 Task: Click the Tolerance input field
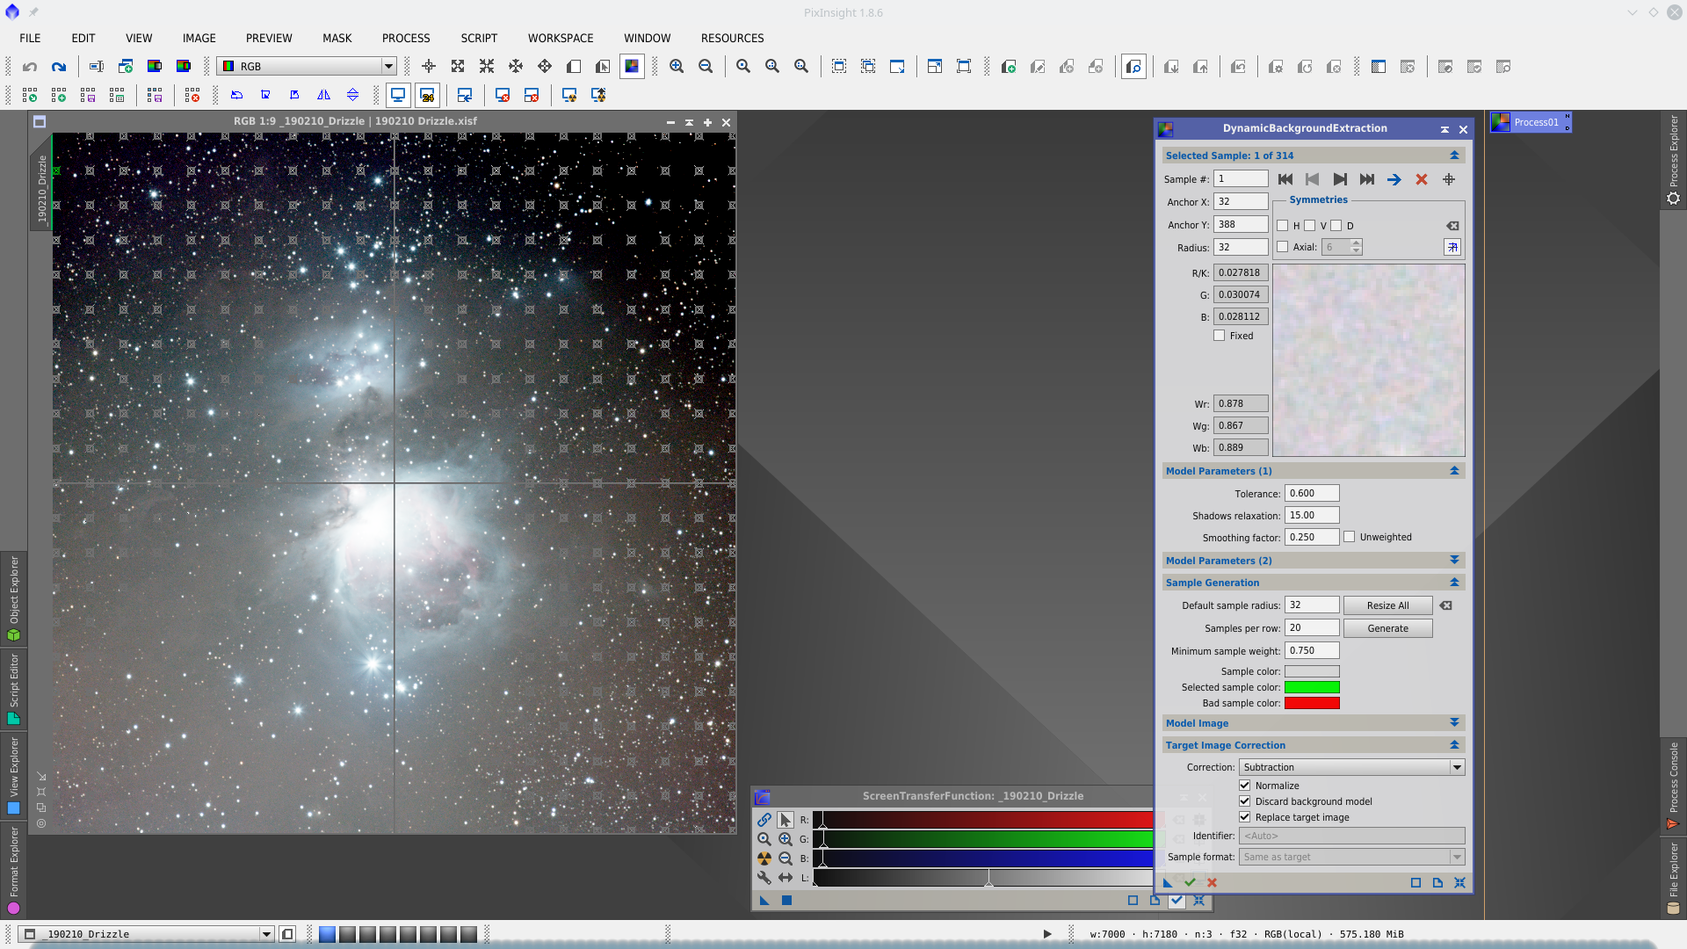coord(1311,493)
